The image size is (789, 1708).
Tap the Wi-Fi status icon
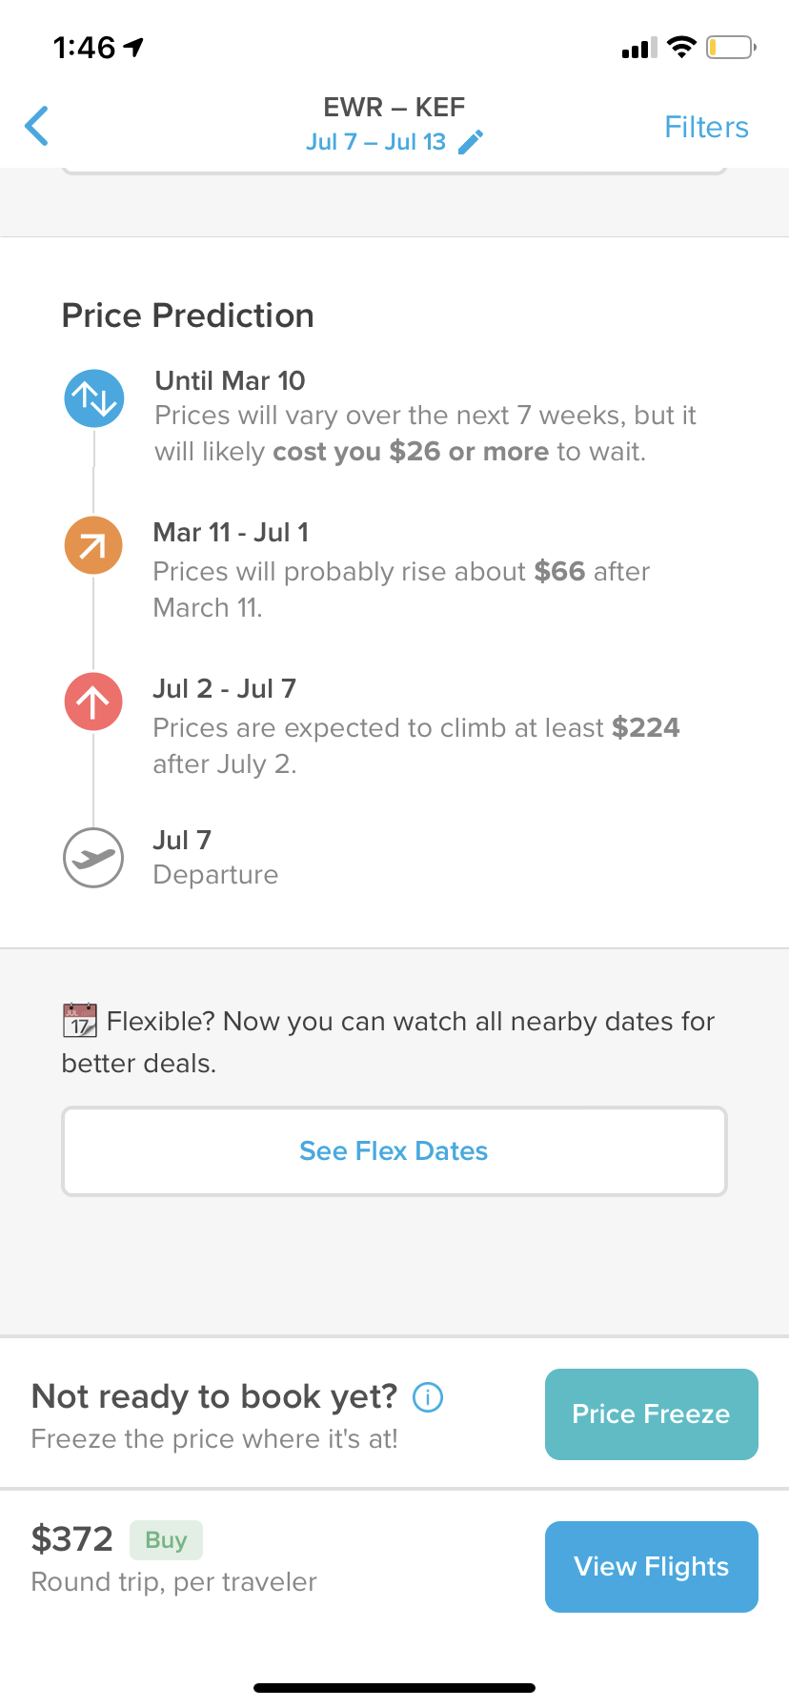point(681,47)
